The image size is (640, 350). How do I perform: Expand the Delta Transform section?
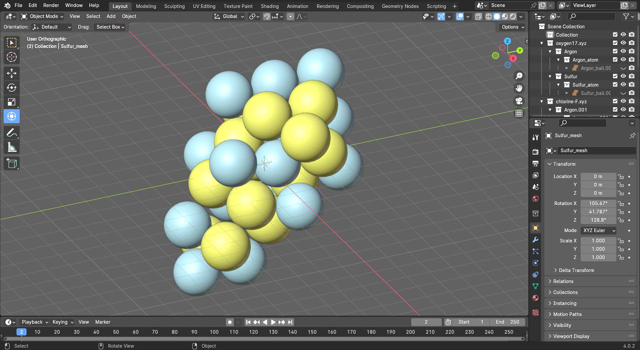point(576,270)
